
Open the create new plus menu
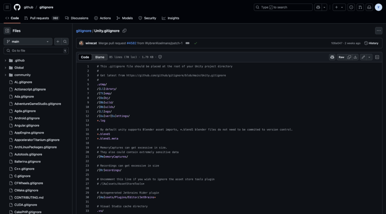(x=339, y=7)
